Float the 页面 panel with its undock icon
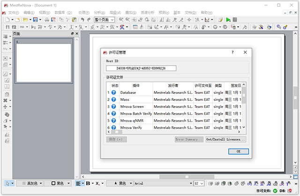This screenshot has height=196, width=300. tap(72, 34)
